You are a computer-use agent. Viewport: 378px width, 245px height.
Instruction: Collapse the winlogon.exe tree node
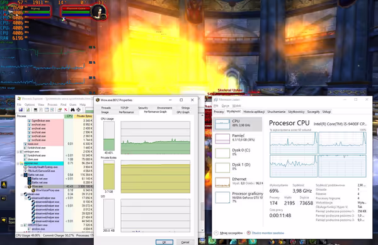tap(18, 152)
